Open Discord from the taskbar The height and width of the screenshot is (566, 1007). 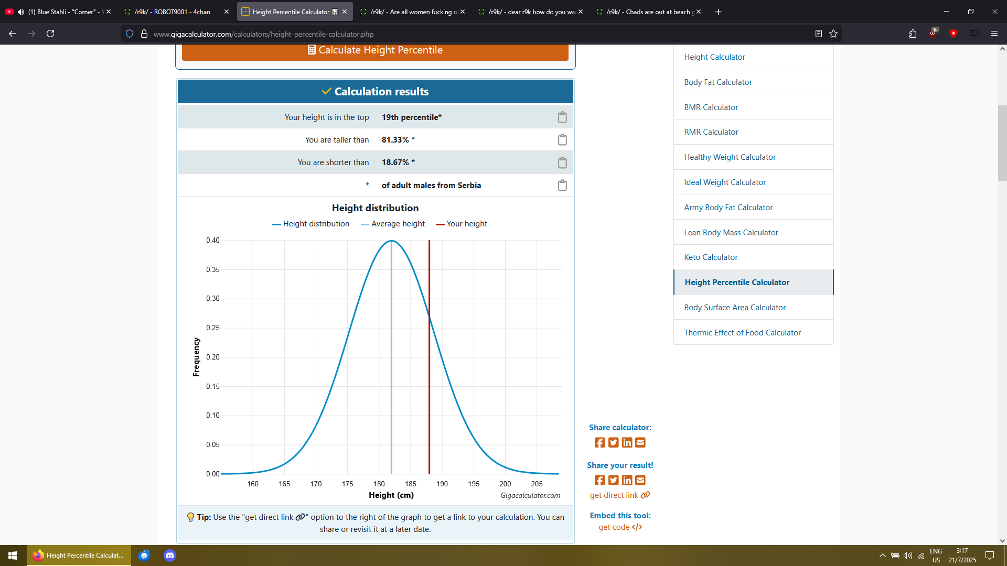click(x=169, y=556)
